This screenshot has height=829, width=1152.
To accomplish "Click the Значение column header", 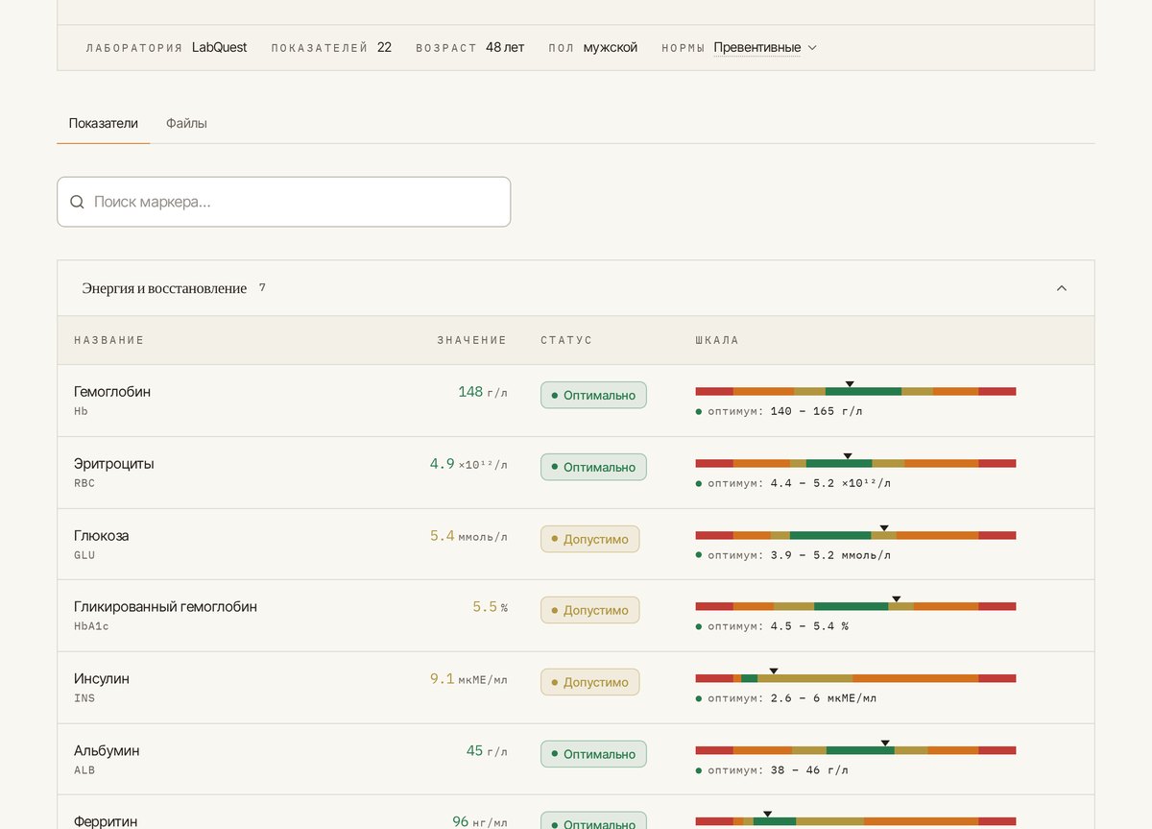I will point(471,340).
